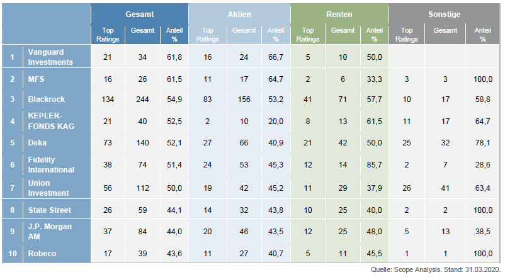Select Blackrock's Gesamt value 244
This screenshot has width=505, height=277.
(x=144, y=99)
